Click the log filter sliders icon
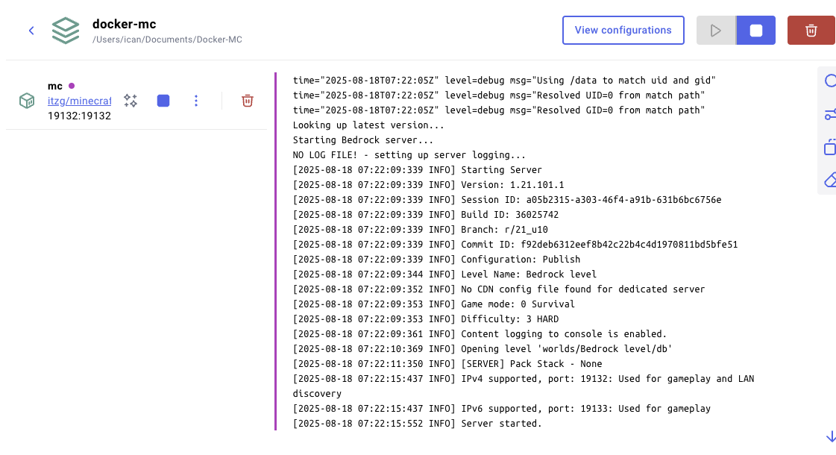This screenshot has width=836, height=455. pos(829,114)
